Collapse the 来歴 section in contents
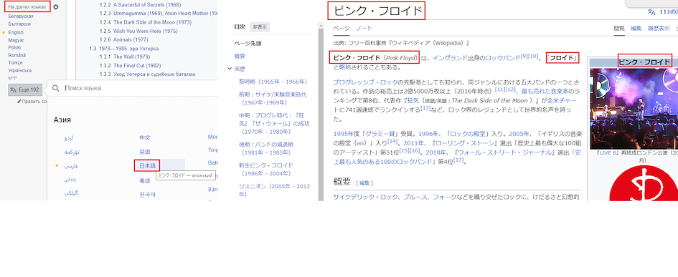This screenshot has width=678, height=277. click(230, 69)
